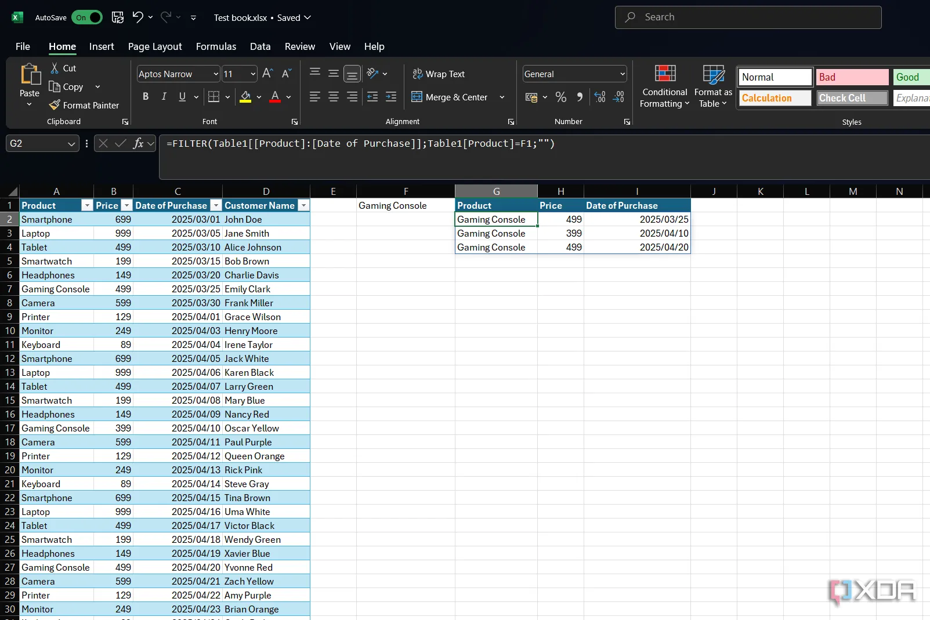Click Decrease Decimal icon

[x=618, y=97]
